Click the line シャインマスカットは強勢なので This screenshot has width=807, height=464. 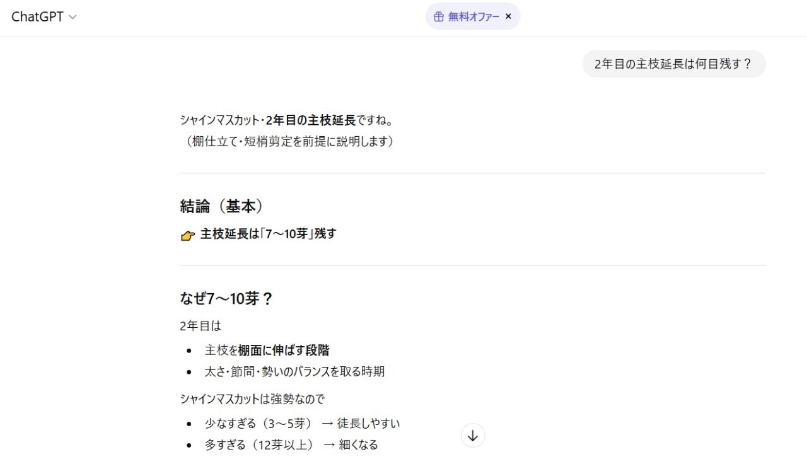(x=252, y=399)
